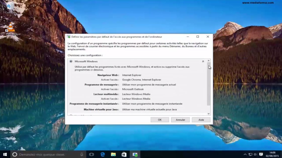This screenshot has width=282, height=158.
Task: Click the configuration list scrollbar thumb
Action: pos(209,84)
